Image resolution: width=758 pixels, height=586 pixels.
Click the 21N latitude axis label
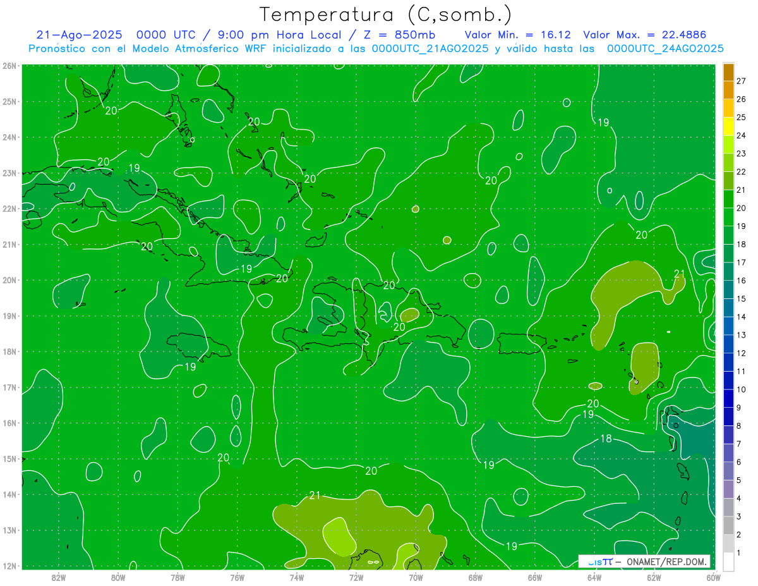[x=9, y=245]
